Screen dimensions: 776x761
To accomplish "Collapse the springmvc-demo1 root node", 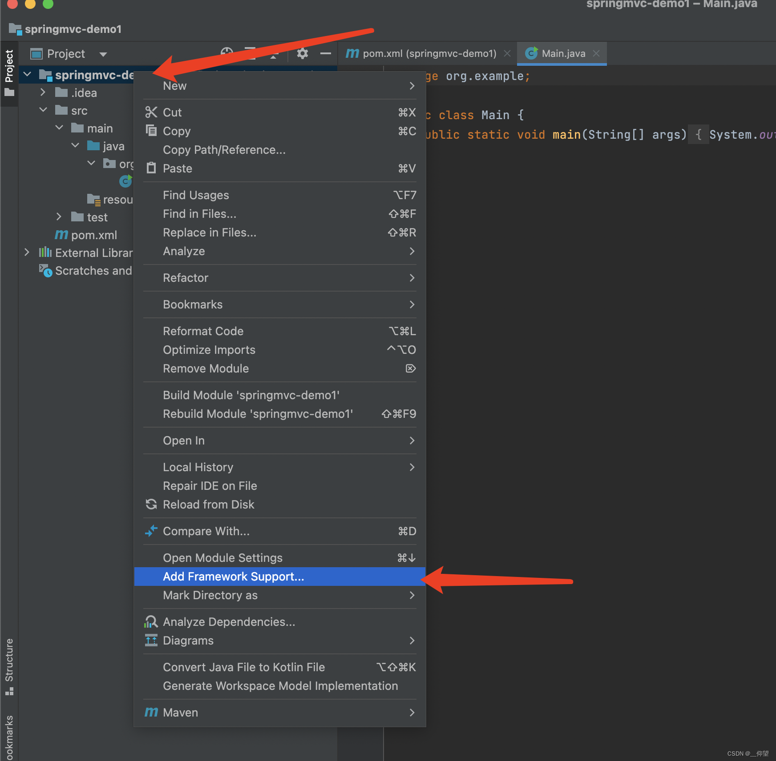I will (27, 74).
